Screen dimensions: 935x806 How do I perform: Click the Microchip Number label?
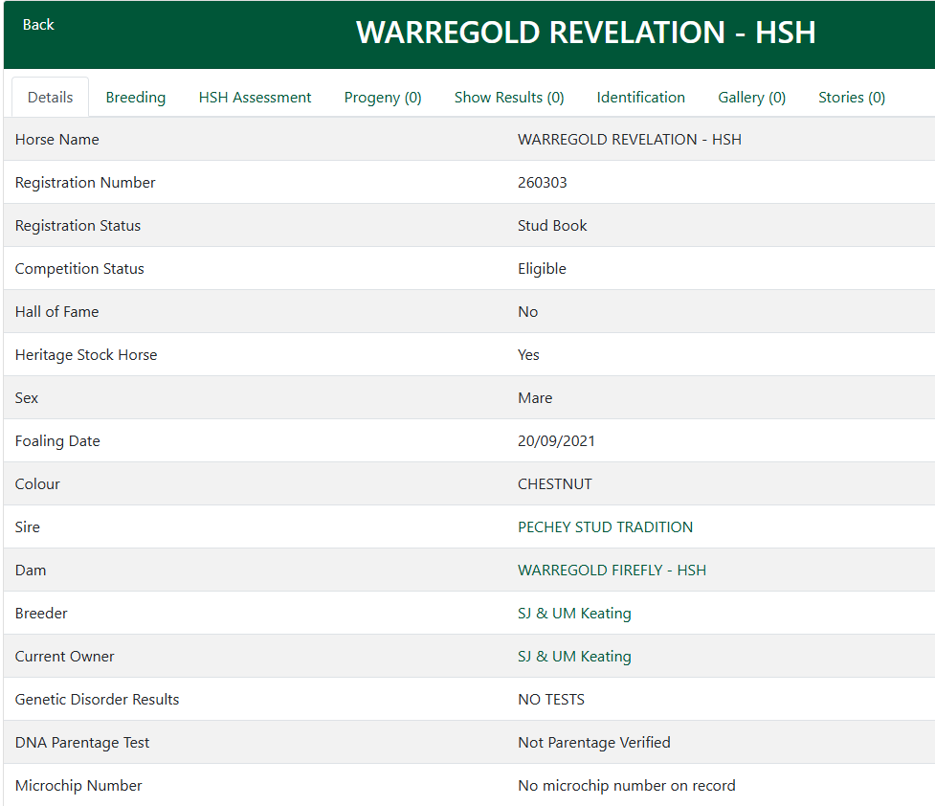(x=78, y=785)
